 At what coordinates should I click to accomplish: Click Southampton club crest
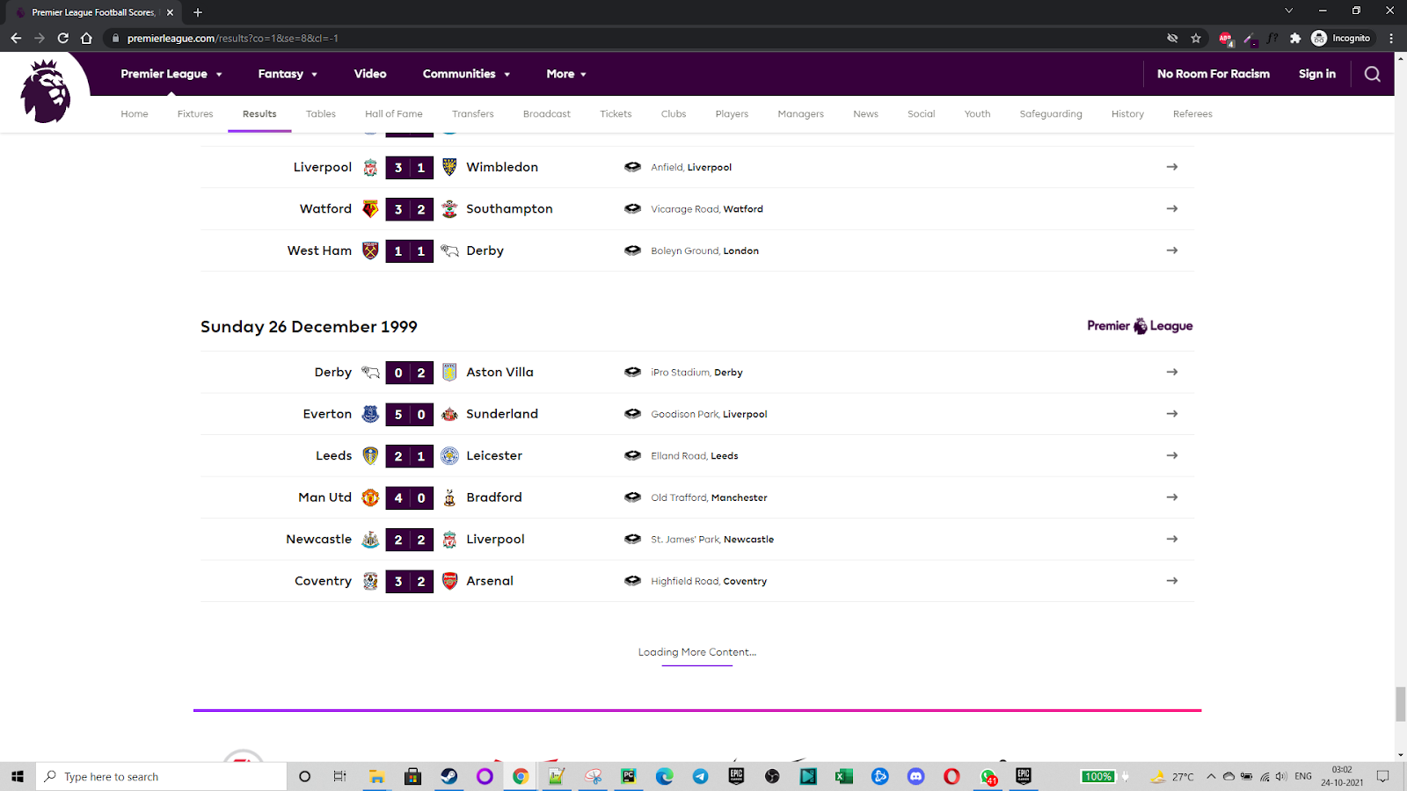pyautogui.click(x=449, y=209)
